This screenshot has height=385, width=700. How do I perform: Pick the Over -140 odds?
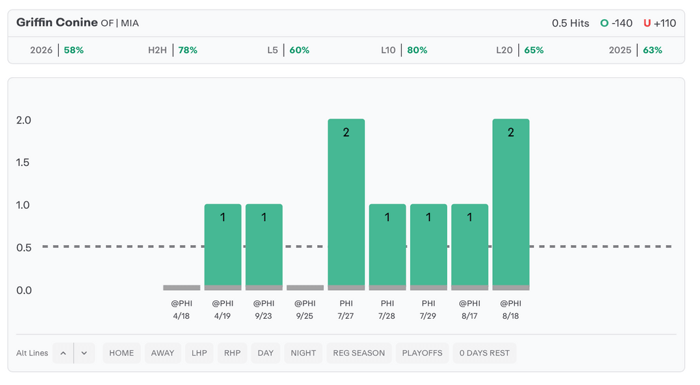(x=617, y=23)
